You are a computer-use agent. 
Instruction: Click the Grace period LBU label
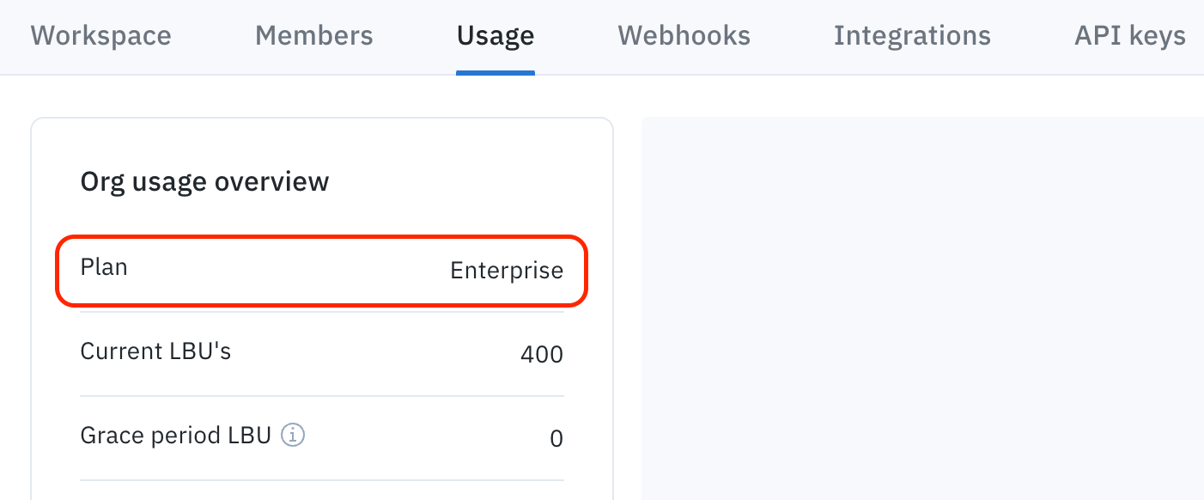(x=176, y=436)
